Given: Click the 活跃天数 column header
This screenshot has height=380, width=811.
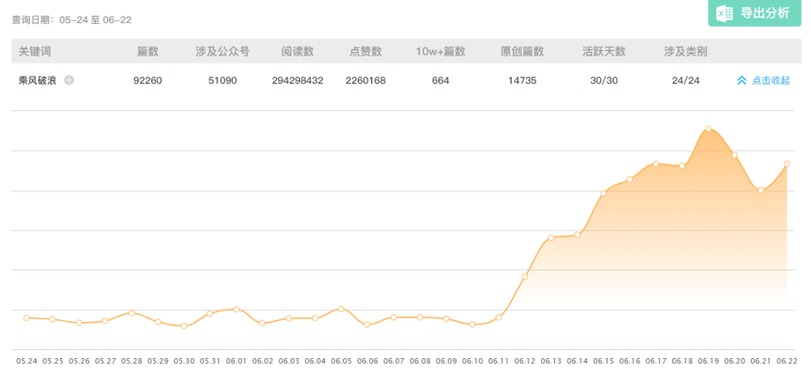Looking at the screenshot, I should click(x=604, y=52).
